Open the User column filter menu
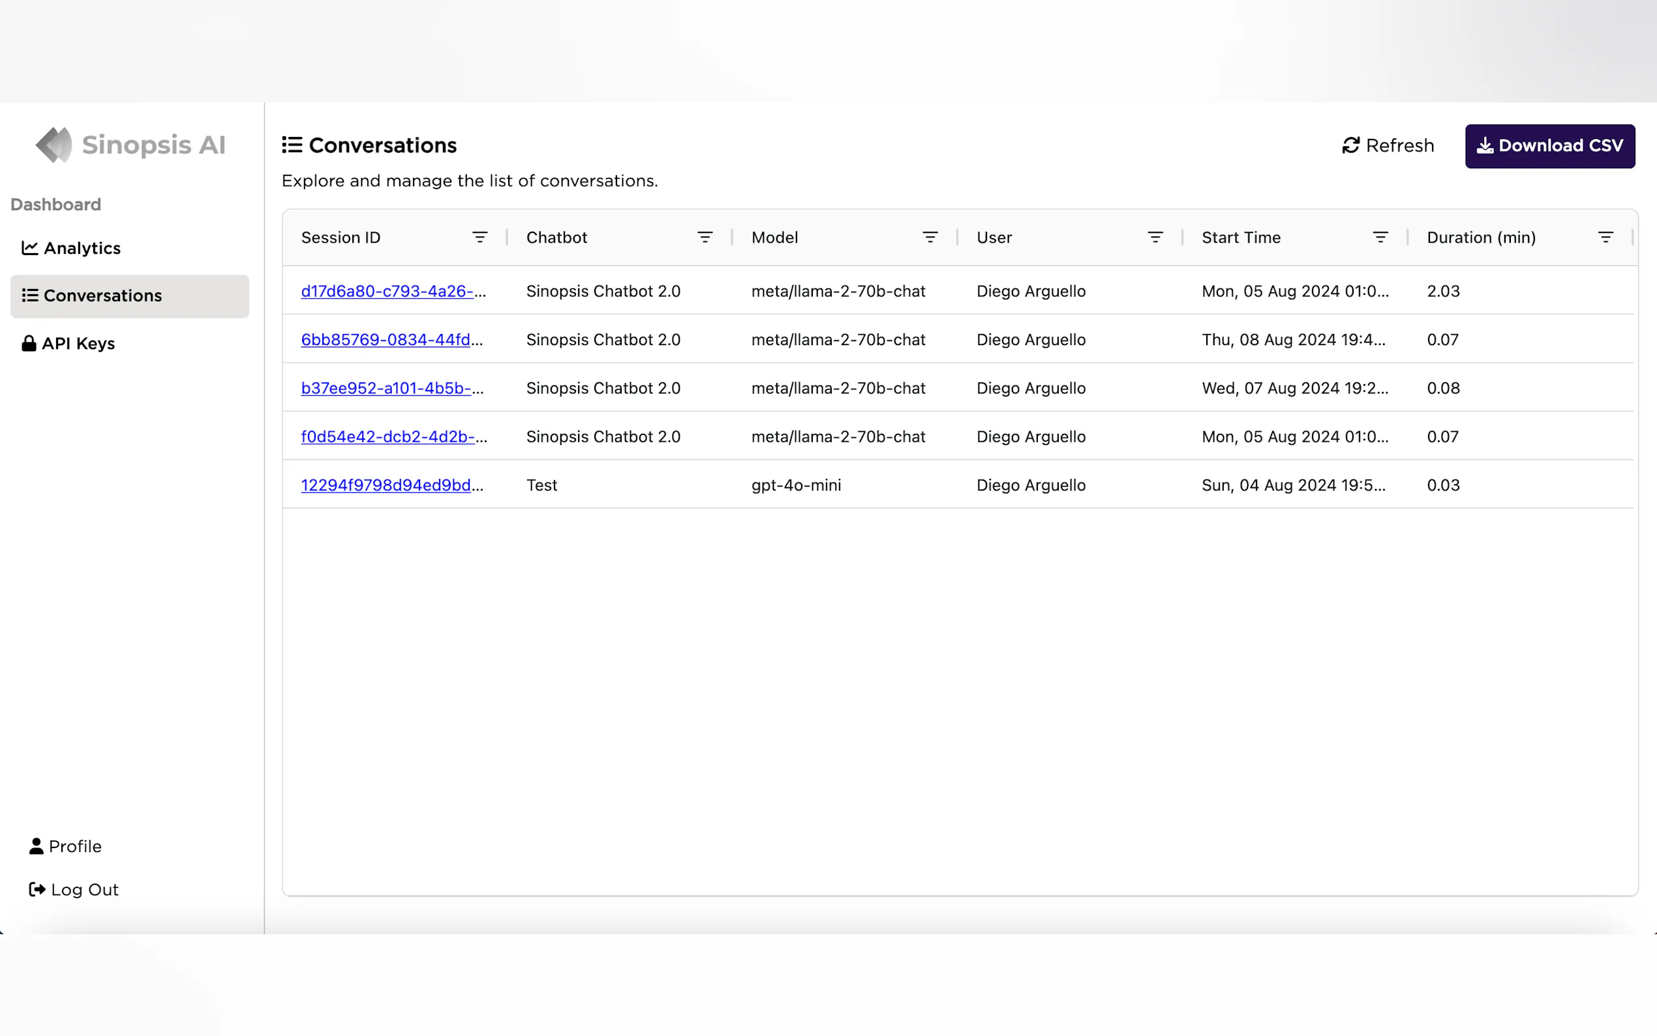This screenshot has height=1036, width=1657. pos(1155,237)
